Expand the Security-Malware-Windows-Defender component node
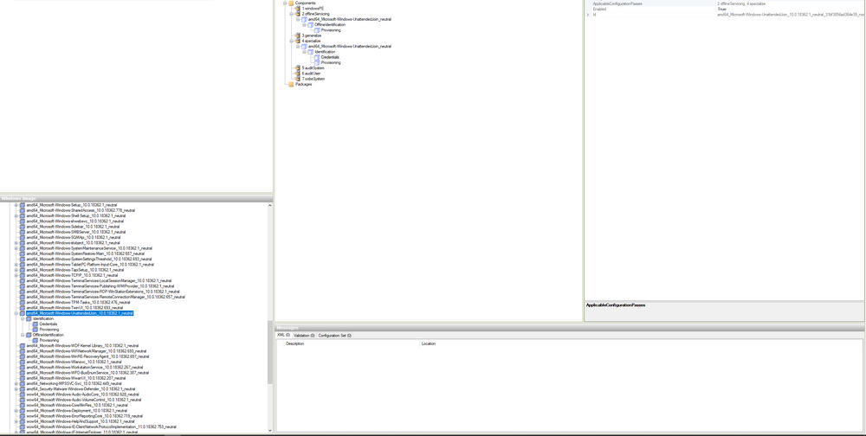 click(16, 389)
